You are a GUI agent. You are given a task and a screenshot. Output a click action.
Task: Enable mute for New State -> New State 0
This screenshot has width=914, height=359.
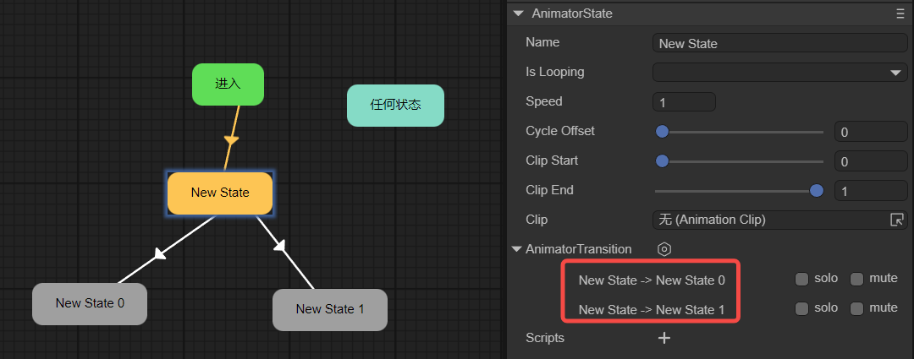(856, 279)
